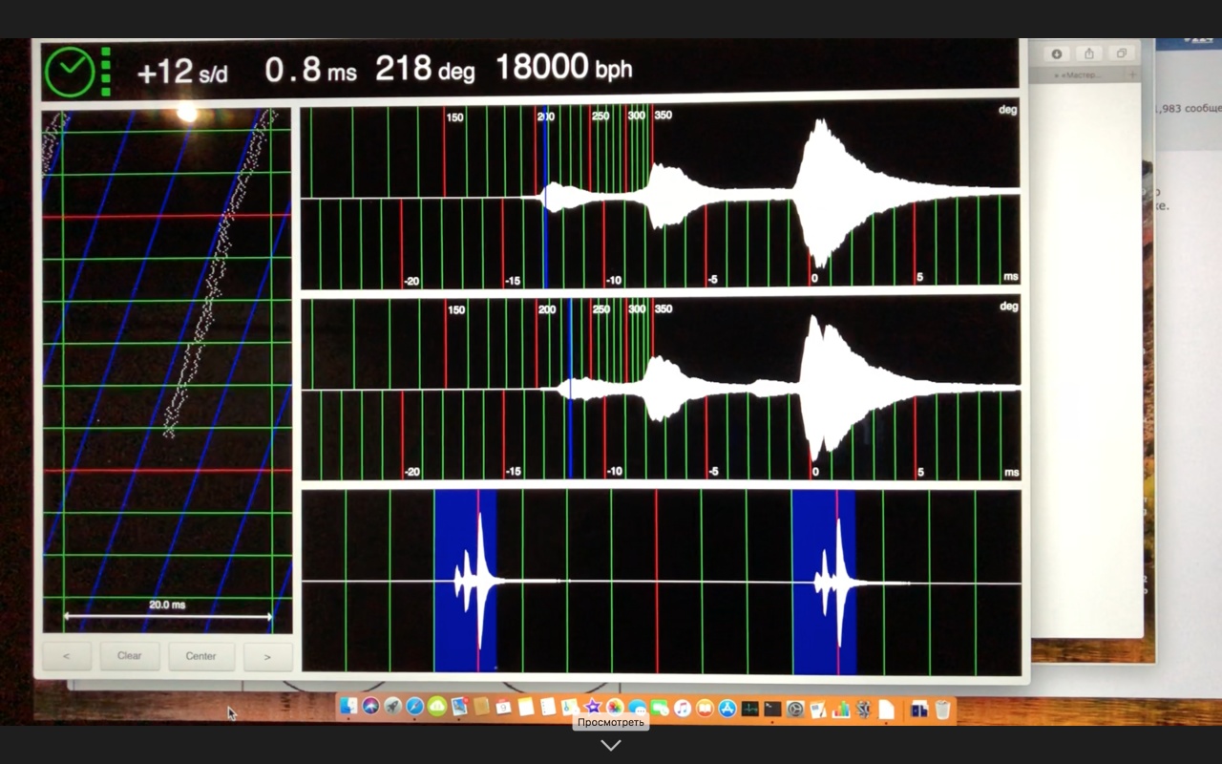This screenshot has height=764, width=1222.
Task: Click the left arrow shift button
Action: point(67,656)
